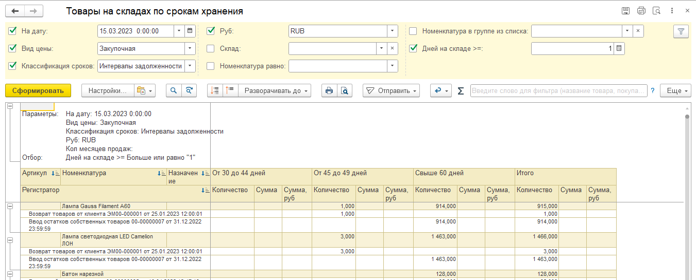The image size is (696, 280).
Task: Open the Еще menu
Action: point(676,90)
